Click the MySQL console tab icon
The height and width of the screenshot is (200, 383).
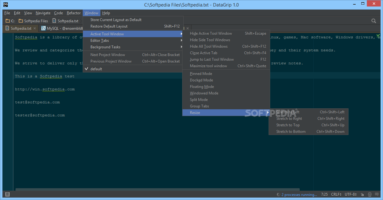pos(44,28)
